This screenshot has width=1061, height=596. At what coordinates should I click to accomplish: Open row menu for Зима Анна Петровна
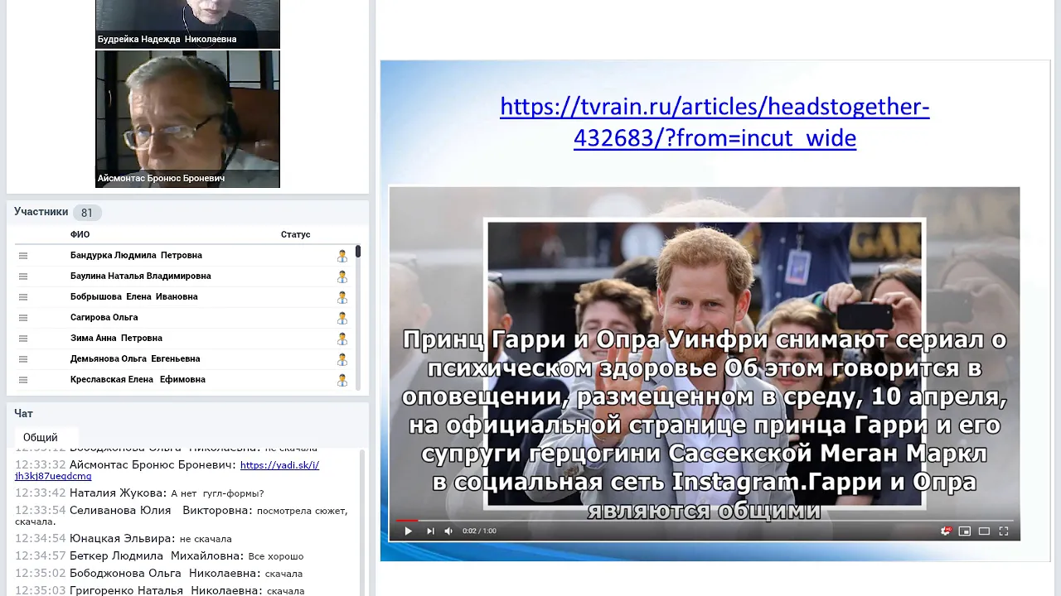tap(23, 339)
